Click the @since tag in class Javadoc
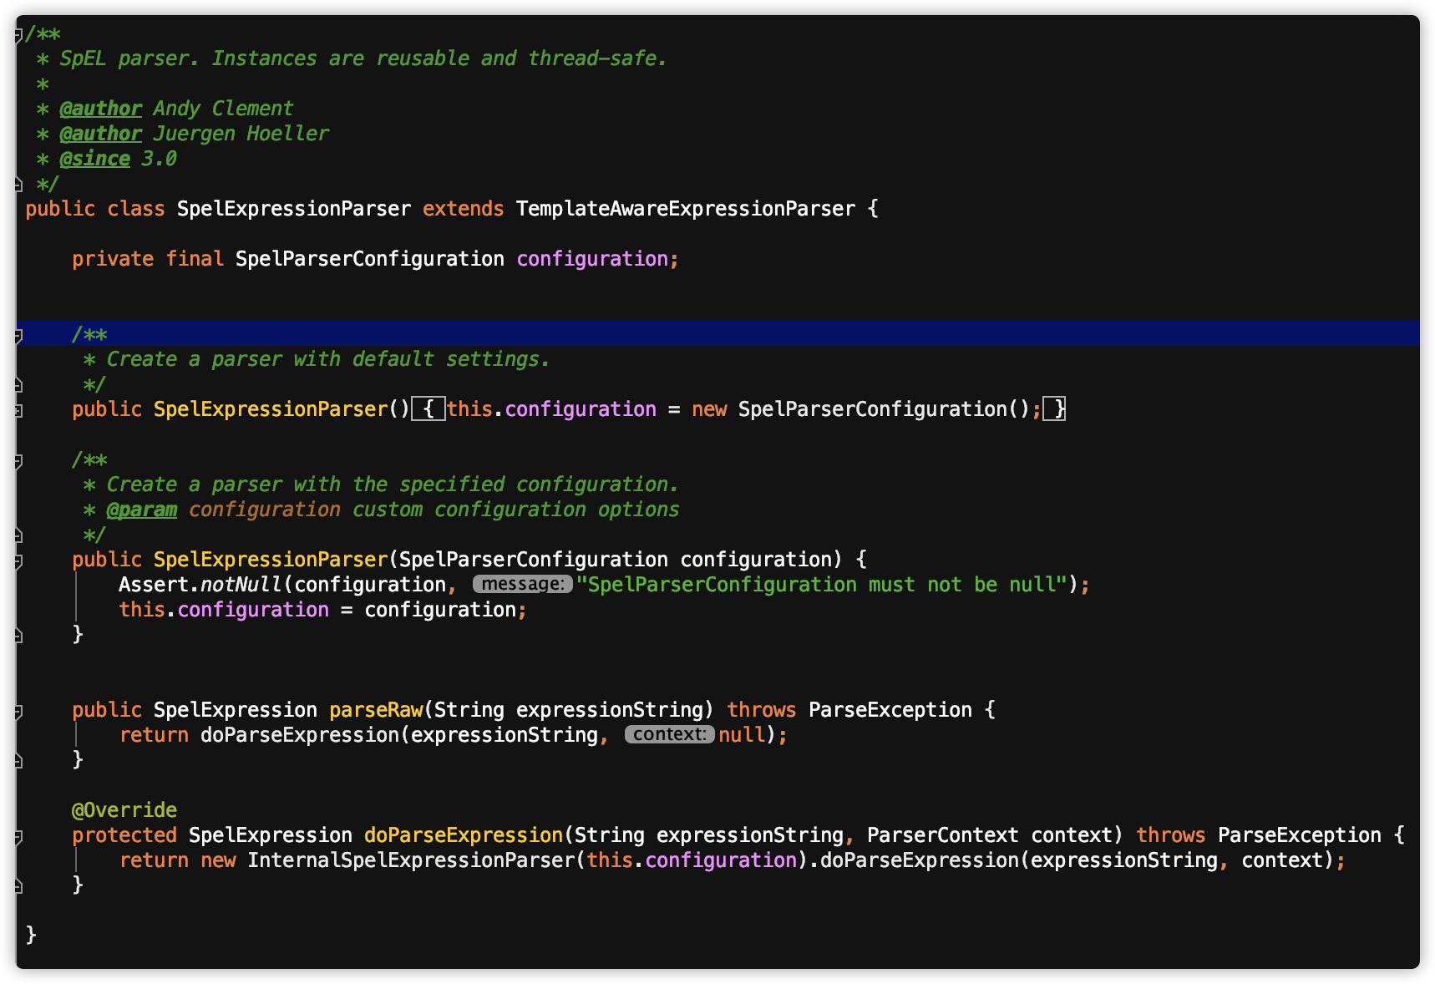The height and width of the screenshot is (984, 1435). coord(94,159)
